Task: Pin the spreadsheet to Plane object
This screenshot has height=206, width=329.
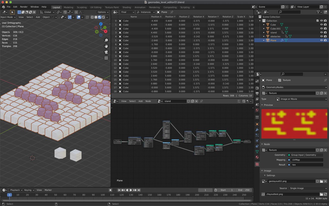Action: (x=172, y=12)
